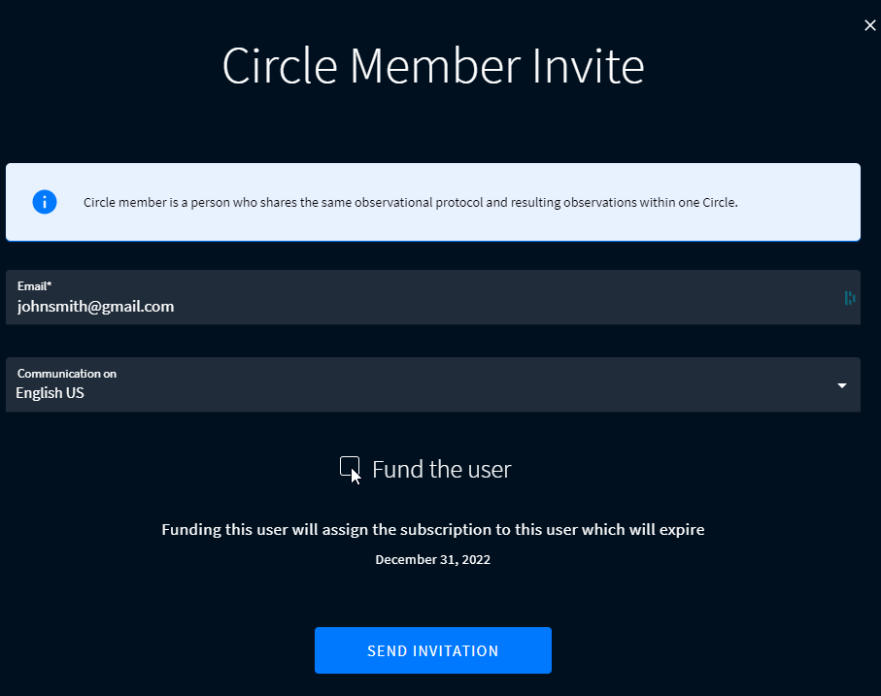The image size is (881, 696).
Task: Click the blue info icon
Action: point(45,202)
